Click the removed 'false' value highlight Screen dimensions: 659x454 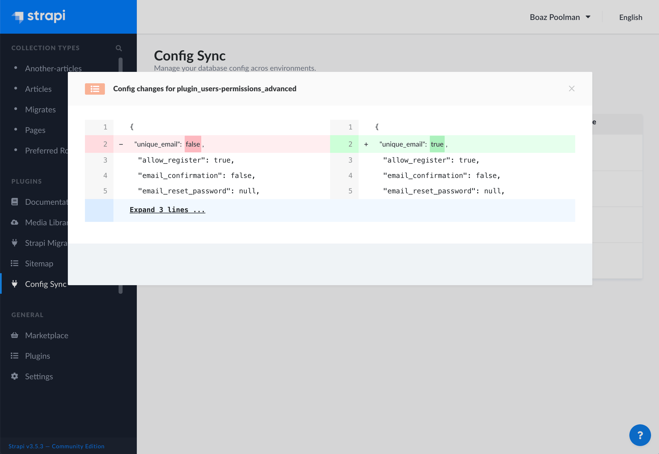[x=193, y=144]
